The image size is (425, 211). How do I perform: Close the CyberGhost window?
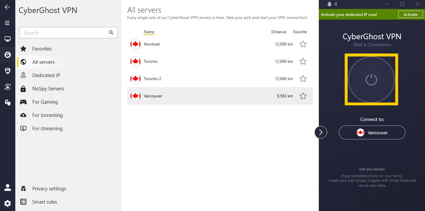coord(418,4)
